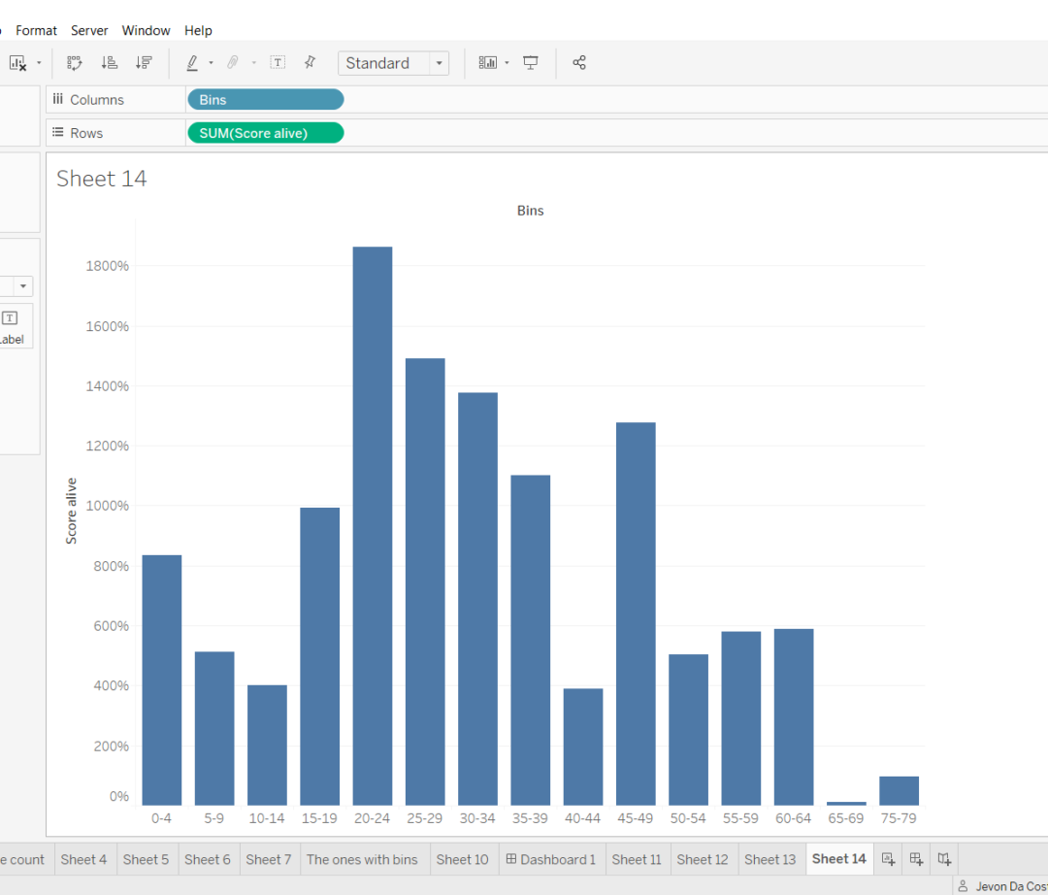This screenshot has height=895, width=1048.
Task: Sort bars descending with toolbar icon
Action: [144, 63]
